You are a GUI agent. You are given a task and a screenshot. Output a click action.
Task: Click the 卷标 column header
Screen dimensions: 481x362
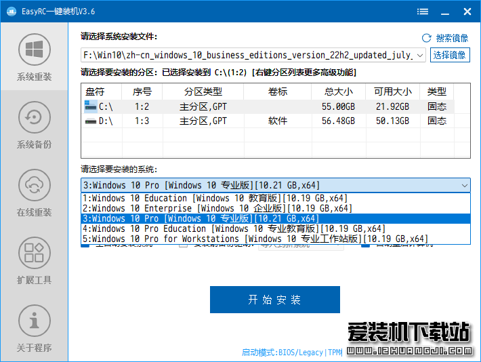point(278,92)
